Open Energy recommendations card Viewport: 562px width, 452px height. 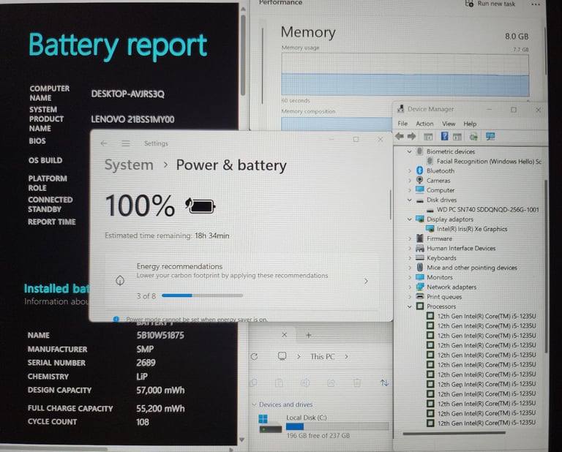tap(242, 282)
